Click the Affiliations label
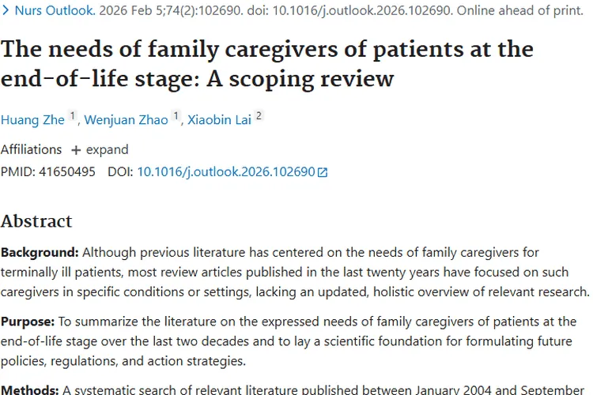The image size is (593, 395). click(x=31, y=150)
